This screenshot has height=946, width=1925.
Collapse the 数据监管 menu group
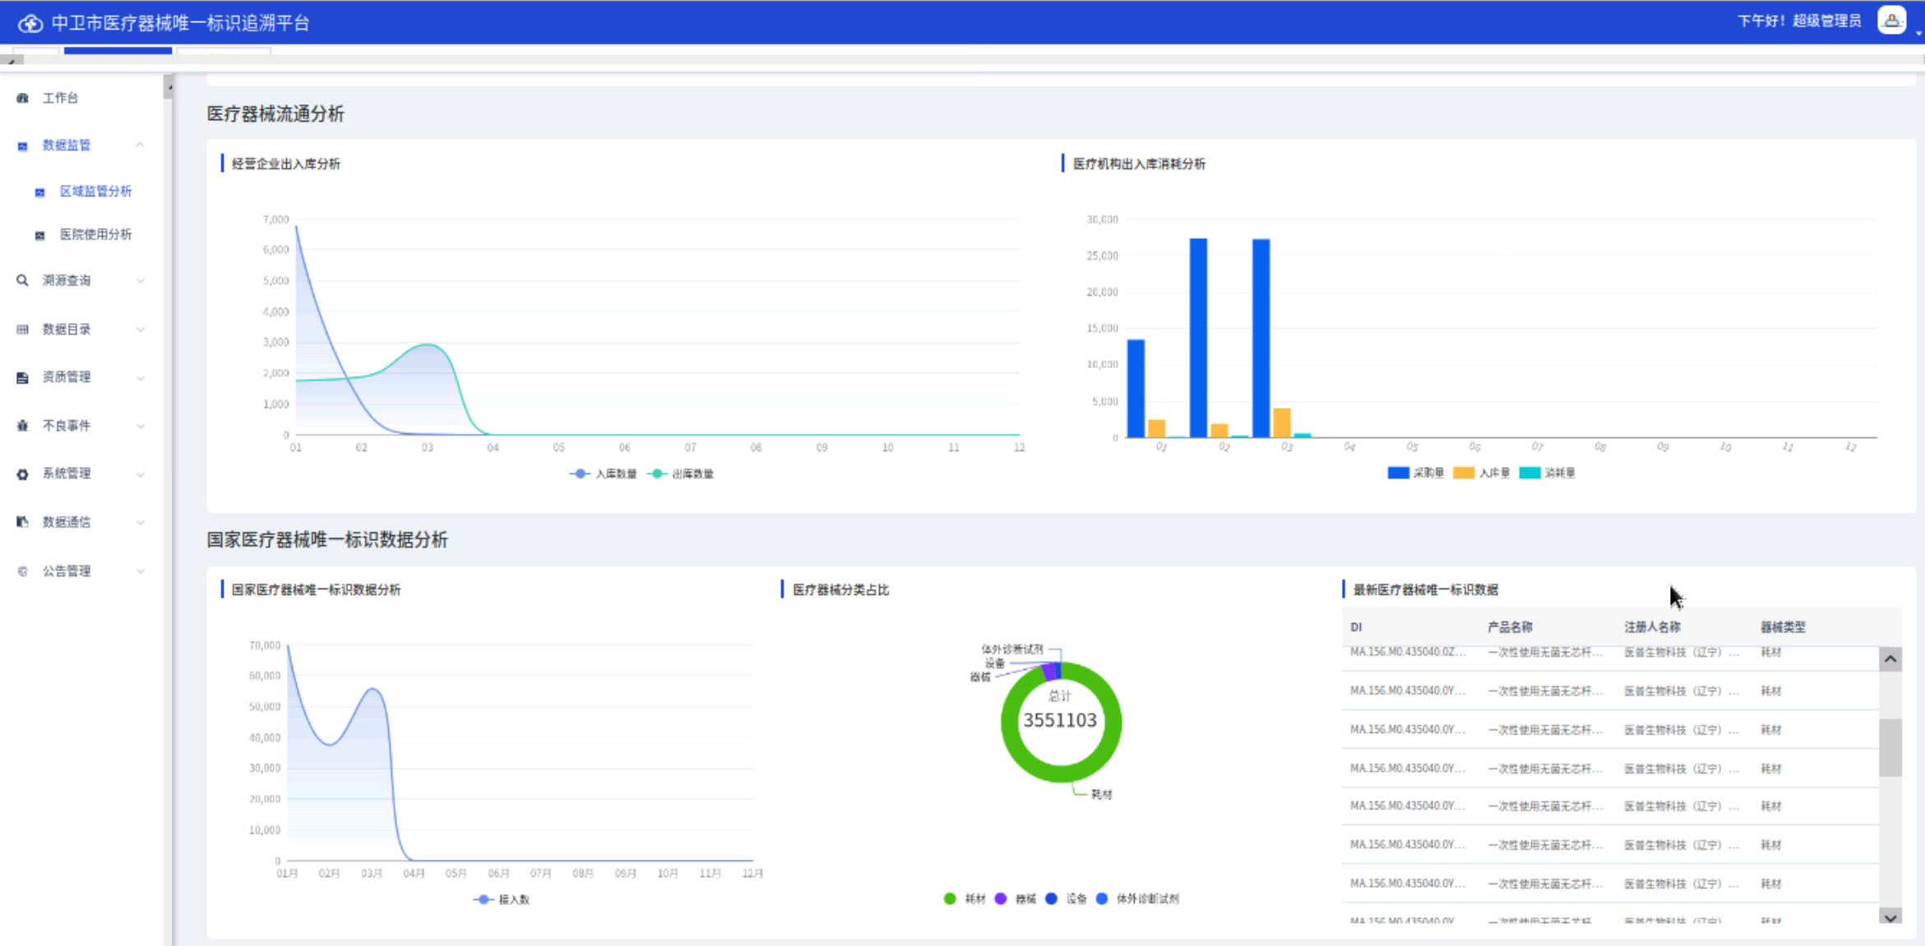140,145
